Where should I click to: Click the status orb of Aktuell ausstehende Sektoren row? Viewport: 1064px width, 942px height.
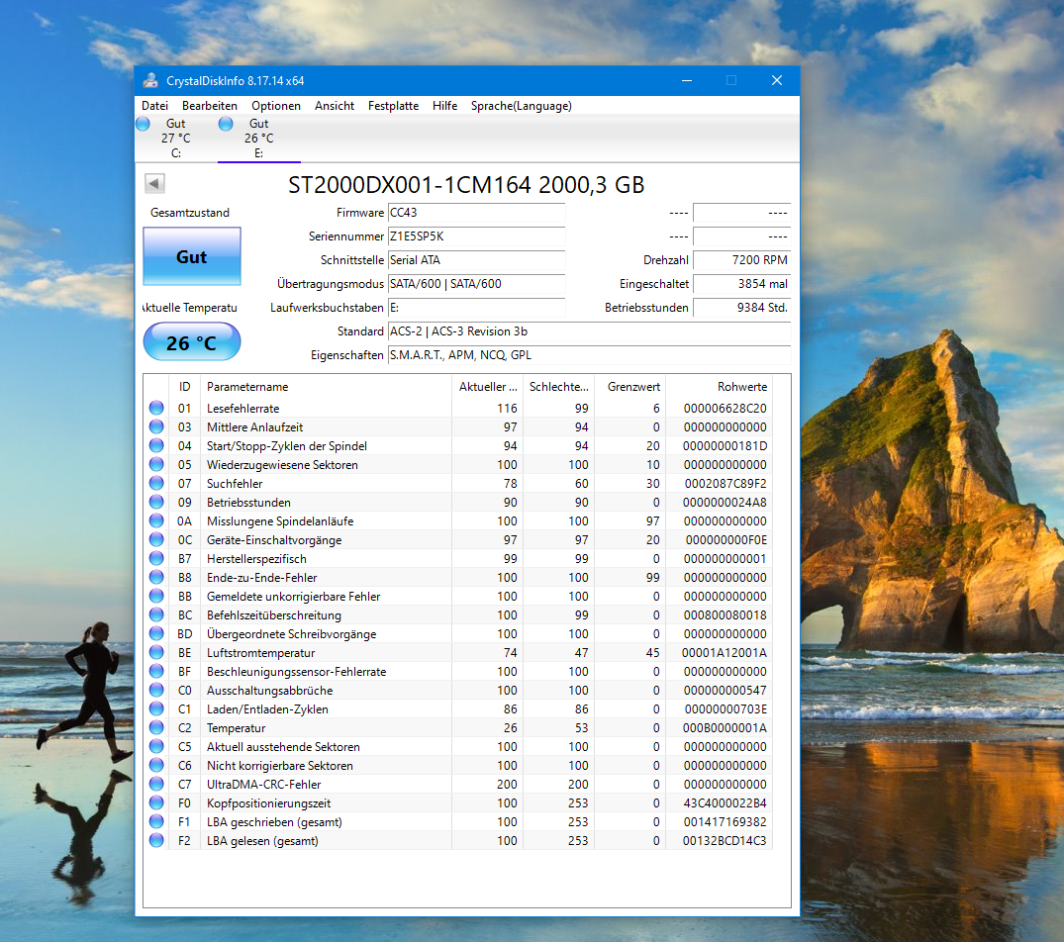click(156, 746)
